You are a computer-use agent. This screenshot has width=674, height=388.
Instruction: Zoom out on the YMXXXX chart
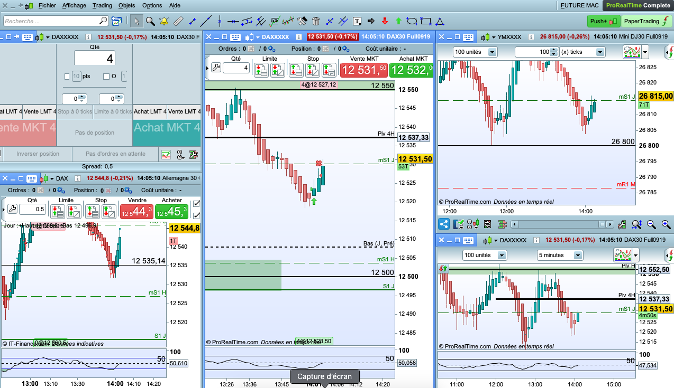pyautogui.click(x=651, y=224)
